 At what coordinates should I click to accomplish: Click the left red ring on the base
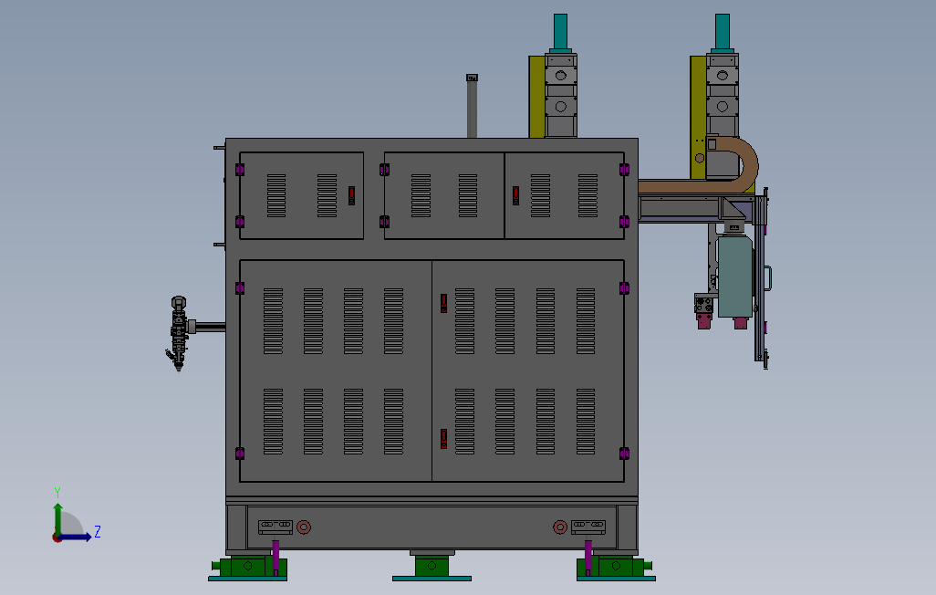pos(304,527)
